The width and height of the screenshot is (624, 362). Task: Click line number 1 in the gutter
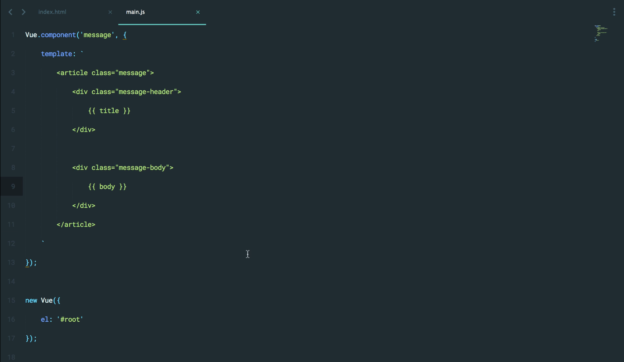coord(13,35)
